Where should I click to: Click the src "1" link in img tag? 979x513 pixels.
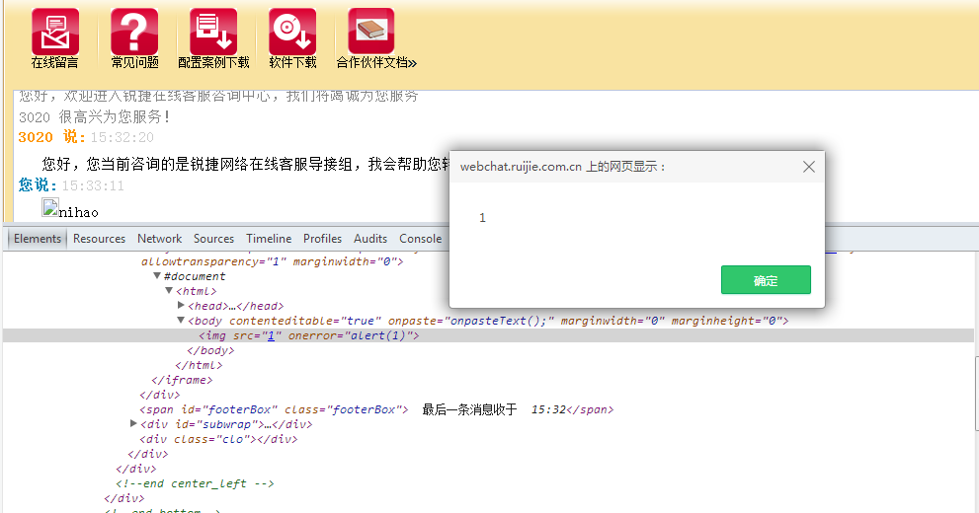[x=271, y=335]
